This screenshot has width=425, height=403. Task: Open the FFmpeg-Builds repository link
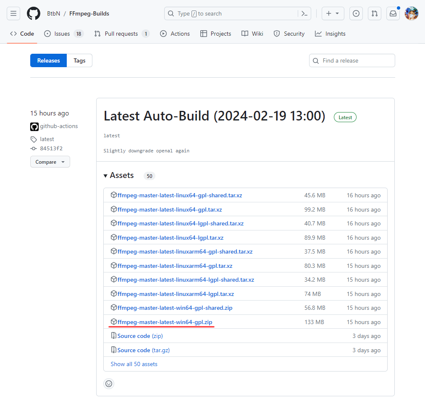[x=89, y=13]
